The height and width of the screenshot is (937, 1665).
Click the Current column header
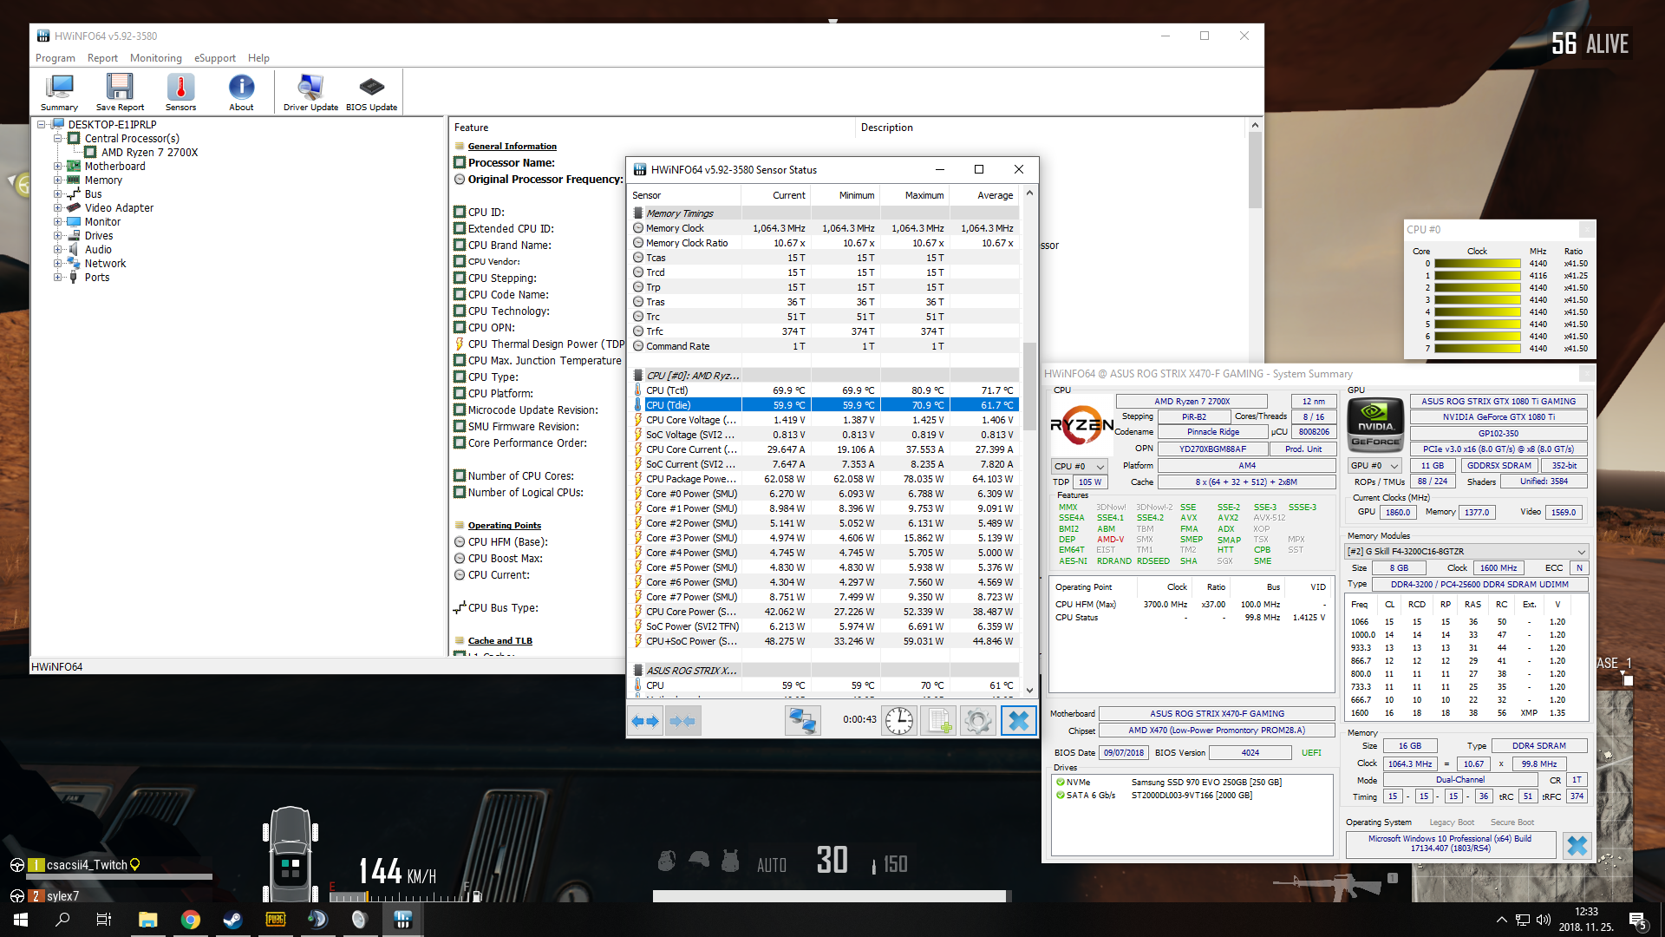(x=775, y=195)
